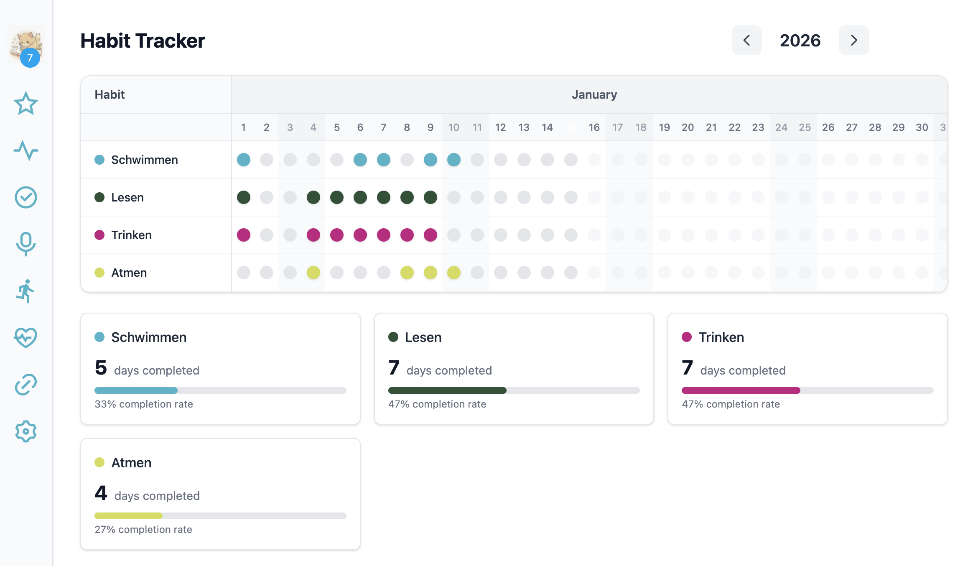The height and width of the screenshot is (566, 973).
Task: Open the profile avatar with badge 7
Action: pos(26,45)
